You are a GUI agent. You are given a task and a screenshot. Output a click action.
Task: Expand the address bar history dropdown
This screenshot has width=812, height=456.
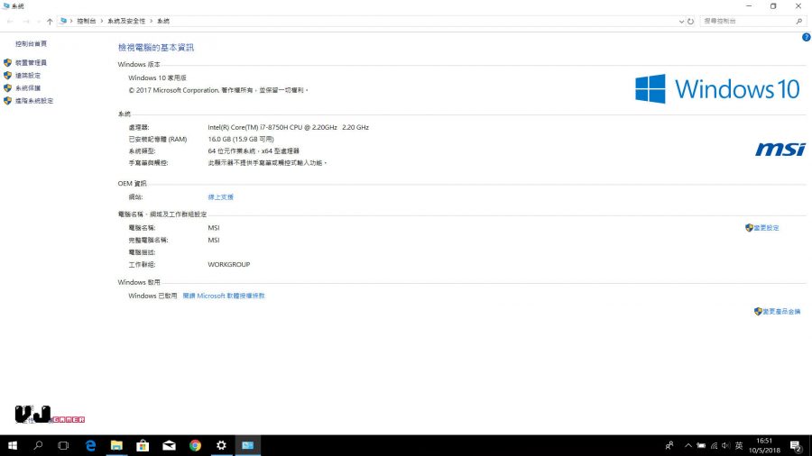click(681, 22)
